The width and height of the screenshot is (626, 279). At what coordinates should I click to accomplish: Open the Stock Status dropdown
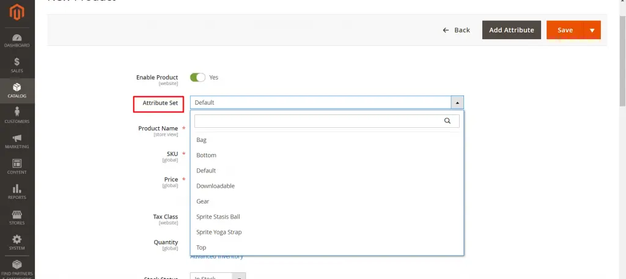[x=218, y=276]
